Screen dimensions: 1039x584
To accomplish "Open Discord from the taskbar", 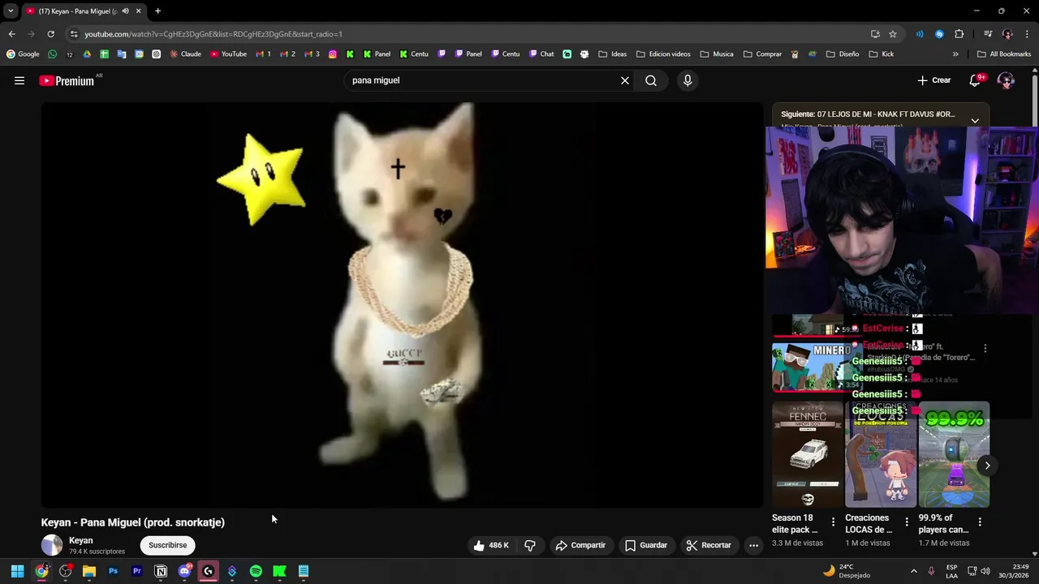I will pyautogui.click(x=184, y=571).
